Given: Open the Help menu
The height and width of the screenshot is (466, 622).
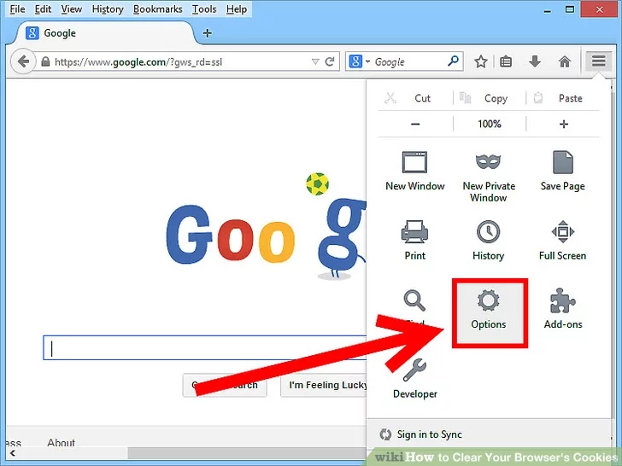Looking at the screenshot, I should click(237, 9).
